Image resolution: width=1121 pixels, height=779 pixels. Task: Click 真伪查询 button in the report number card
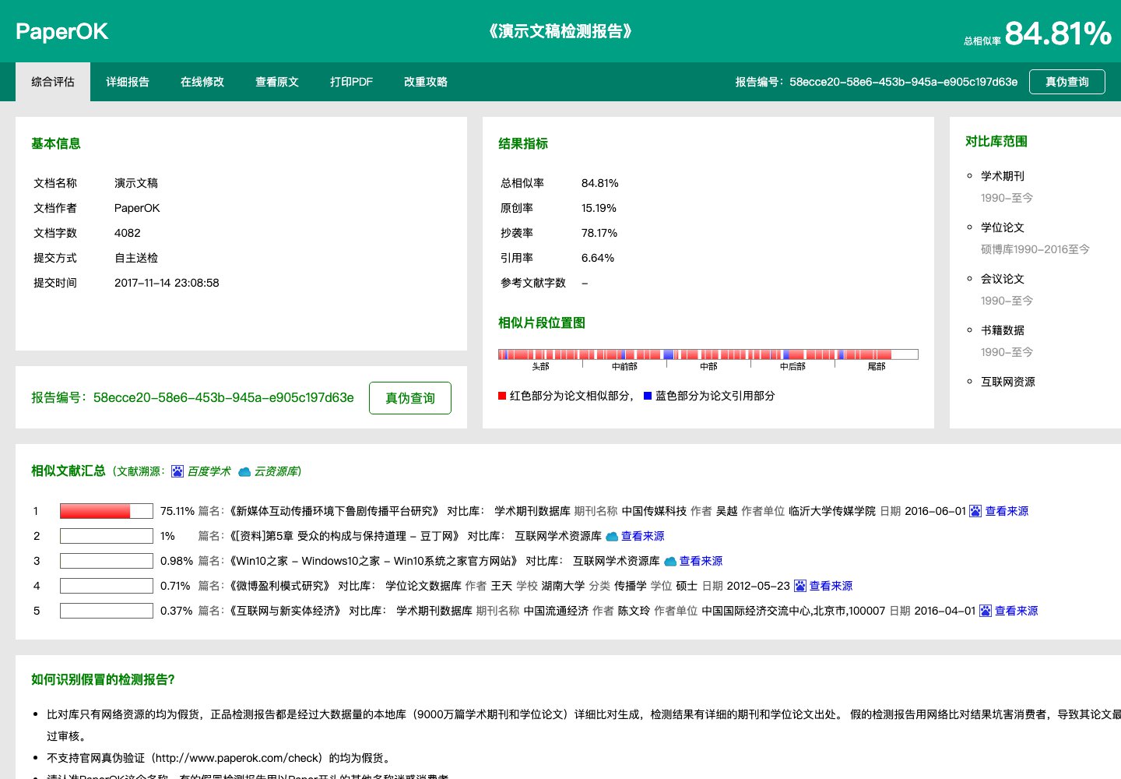pyautogui.click(x=410, y=398)
